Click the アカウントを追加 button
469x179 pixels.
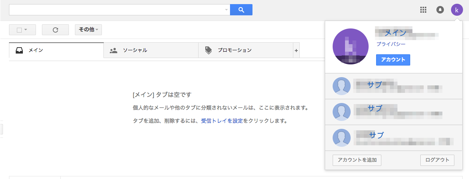click(357, 160)
